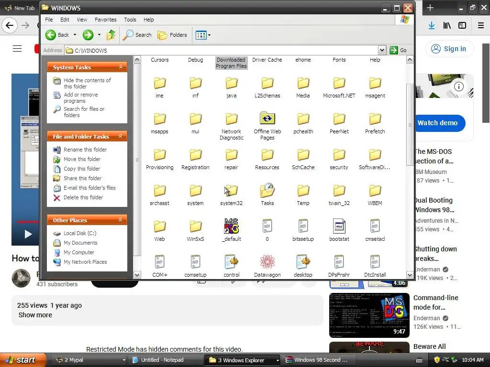Click Share this folder task
The height and width of the screenshot is (367, 490).
tap(78, 178)
